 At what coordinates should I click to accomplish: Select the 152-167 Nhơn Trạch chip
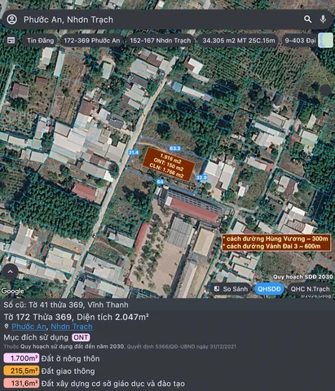pos(161,41)
